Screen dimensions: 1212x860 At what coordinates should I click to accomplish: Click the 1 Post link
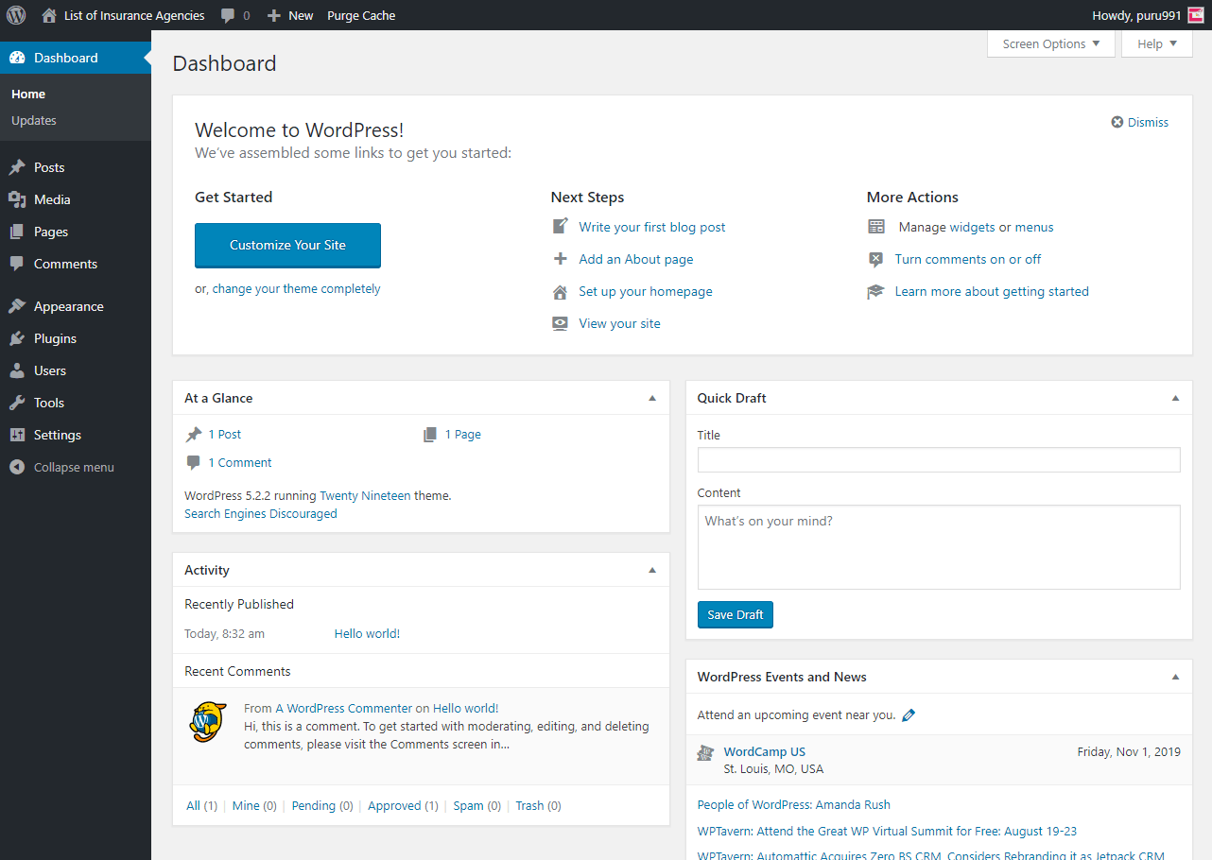pos(225,435)
